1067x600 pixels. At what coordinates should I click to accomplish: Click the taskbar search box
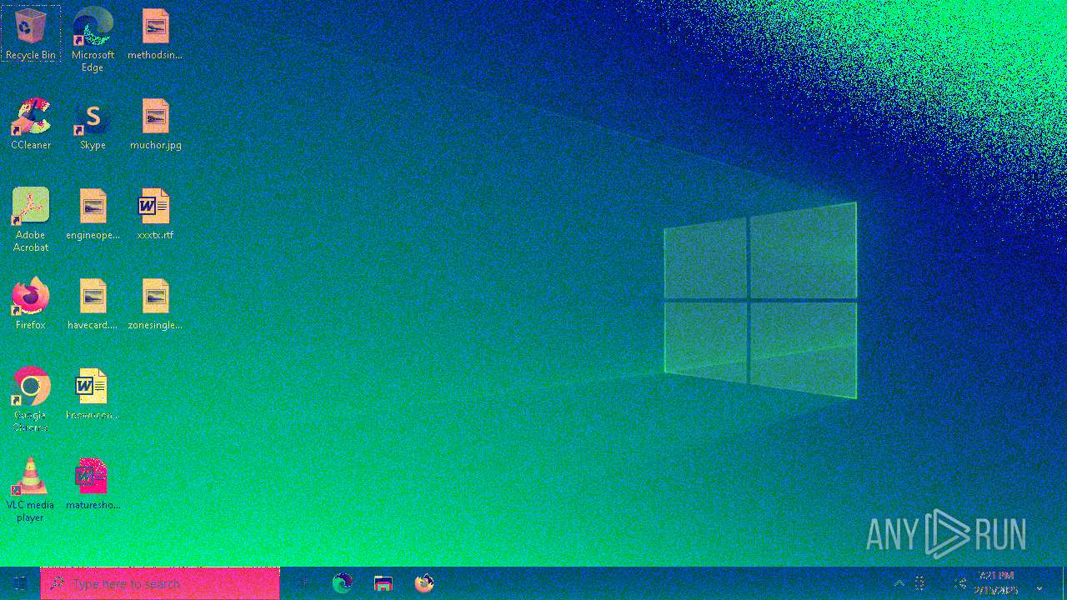click(x=160, y=583)
